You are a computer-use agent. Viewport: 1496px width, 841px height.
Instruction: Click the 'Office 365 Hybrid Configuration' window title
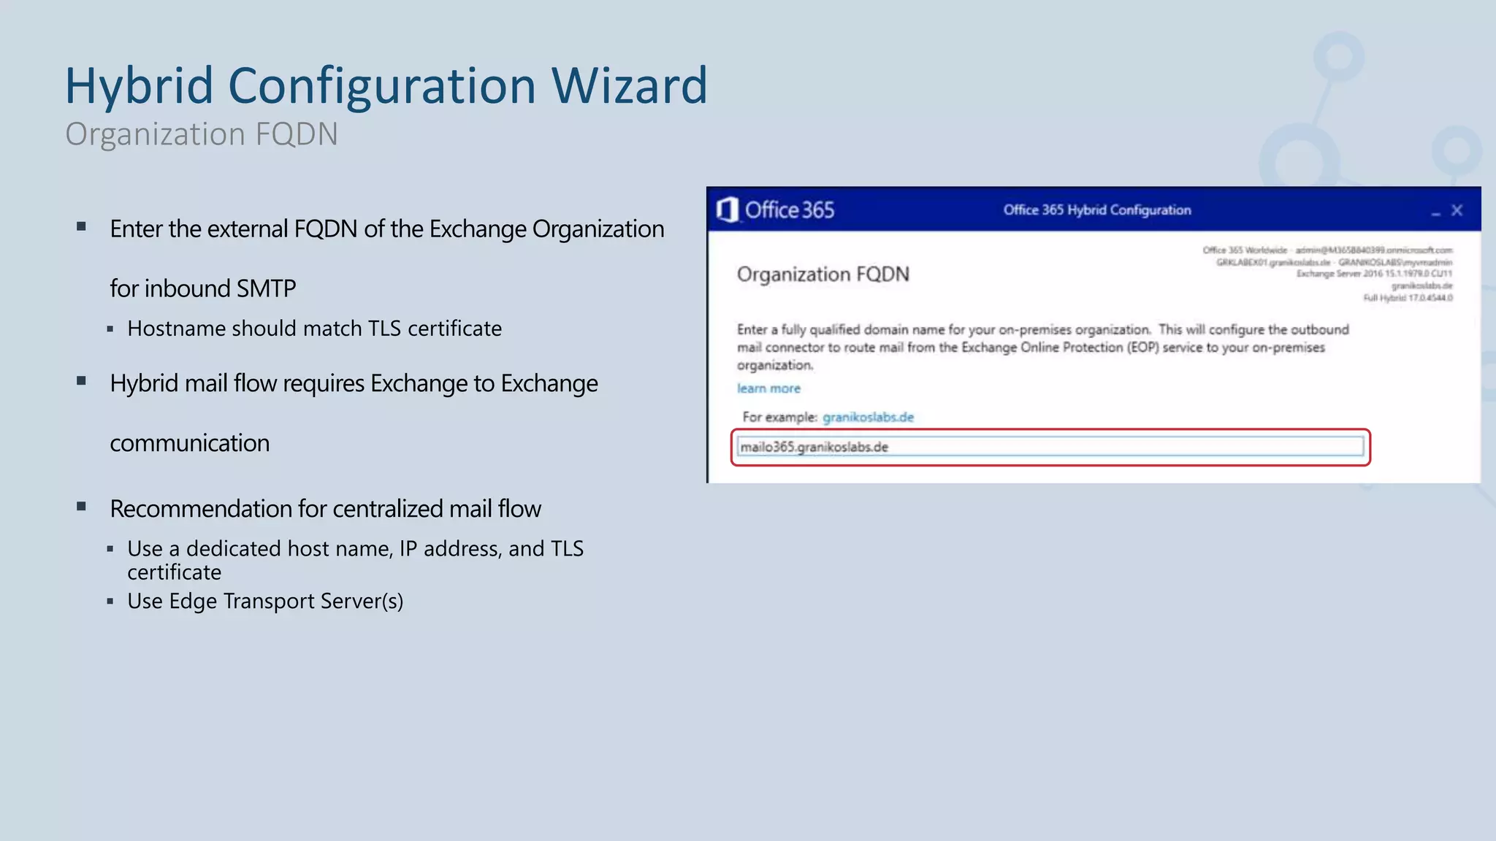click(1097, 210)
